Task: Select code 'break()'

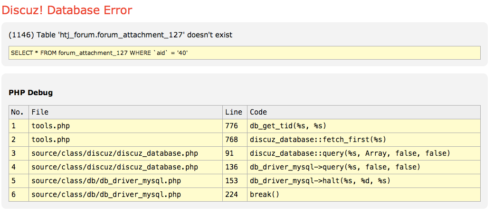Action: coord(265,195)
